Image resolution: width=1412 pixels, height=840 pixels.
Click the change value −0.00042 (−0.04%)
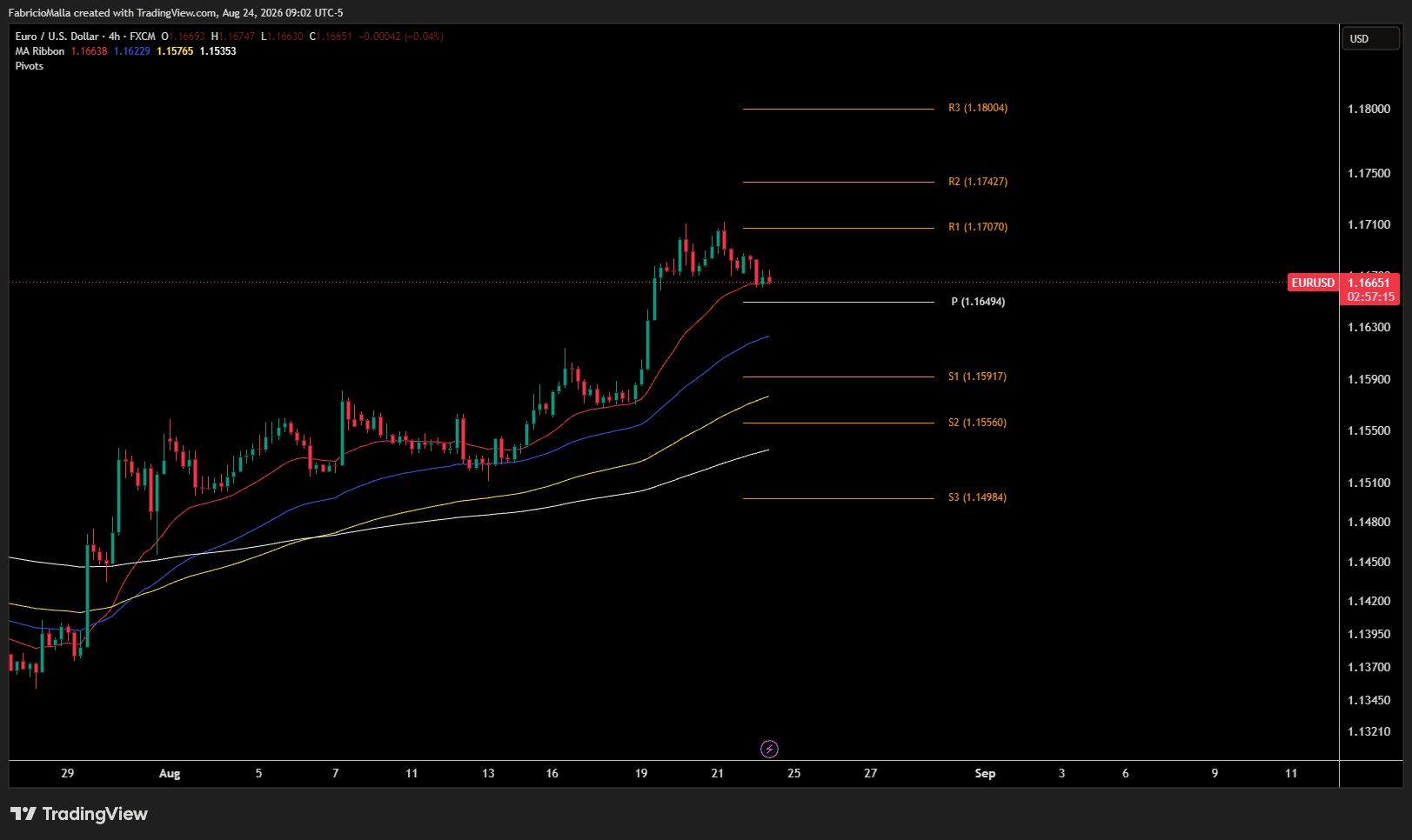401,37
